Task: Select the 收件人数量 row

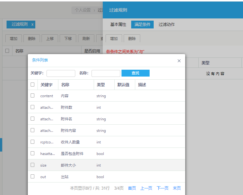Action: click(70, 142)
